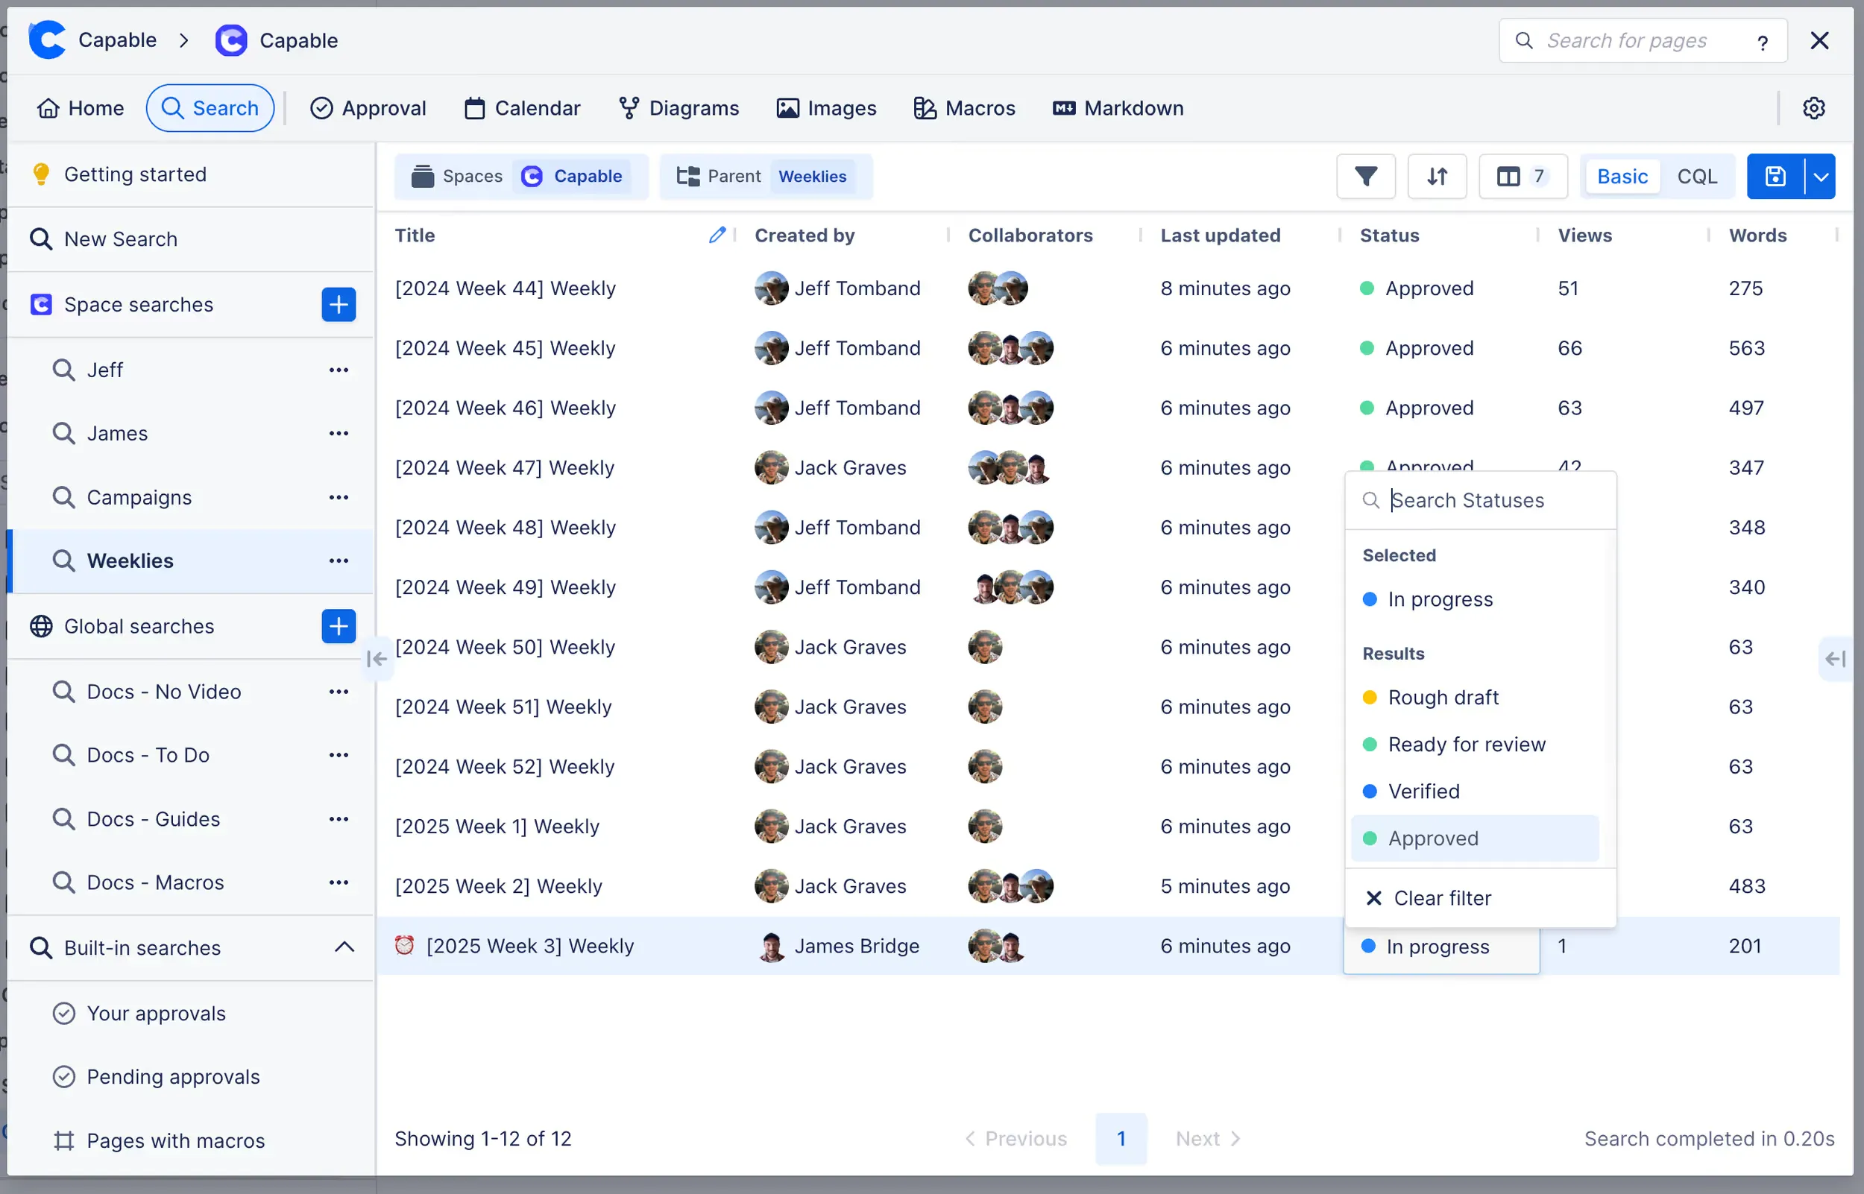The width and height of the screenshot is (1864, 1194).
Task: Start a New Search
Action: (191, 239)
